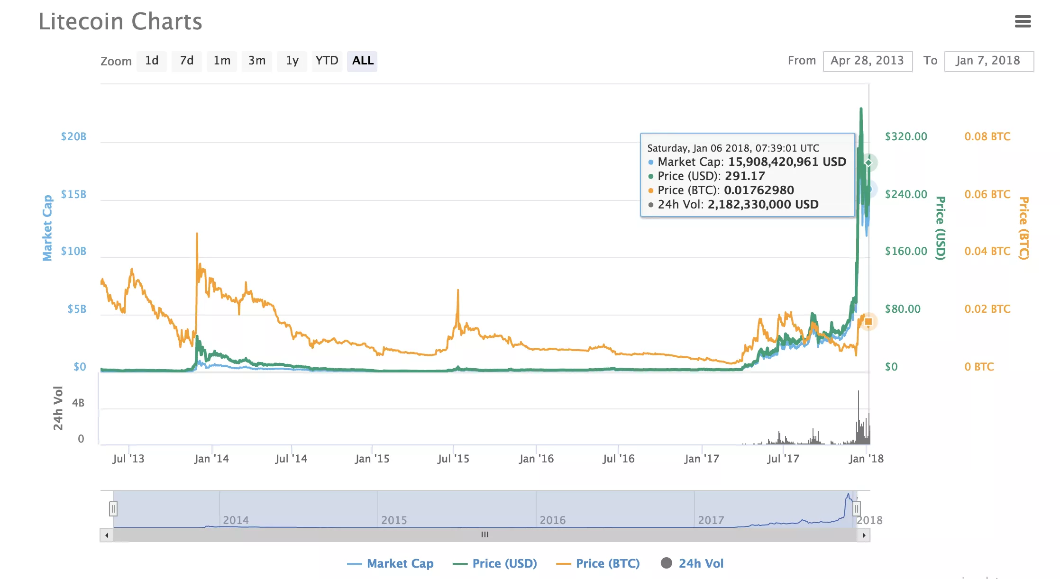Image resolution: width=1060 pixels, height=579 pixels.
Task: Toggle Price (USD) series in legend
Action: tap(495, 563)
